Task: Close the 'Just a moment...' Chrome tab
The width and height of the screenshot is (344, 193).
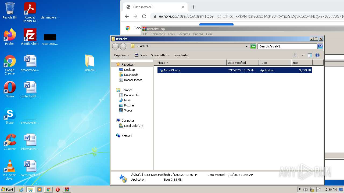Action: (183, 7)
